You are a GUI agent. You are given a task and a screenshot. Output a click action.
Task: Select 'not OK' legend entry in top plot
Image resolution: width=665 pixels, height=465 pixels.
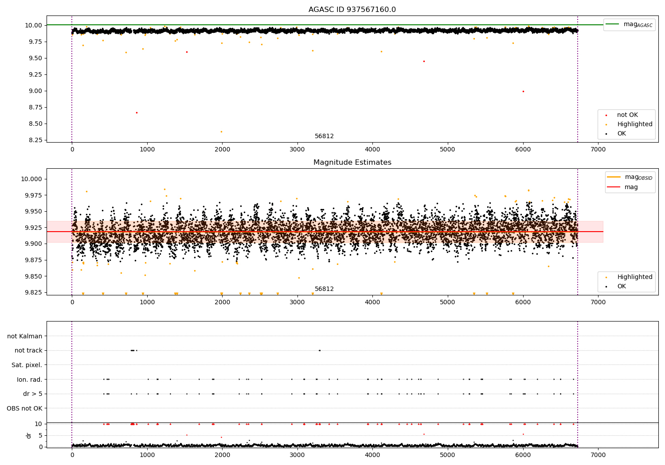click(x=627, y=115)
